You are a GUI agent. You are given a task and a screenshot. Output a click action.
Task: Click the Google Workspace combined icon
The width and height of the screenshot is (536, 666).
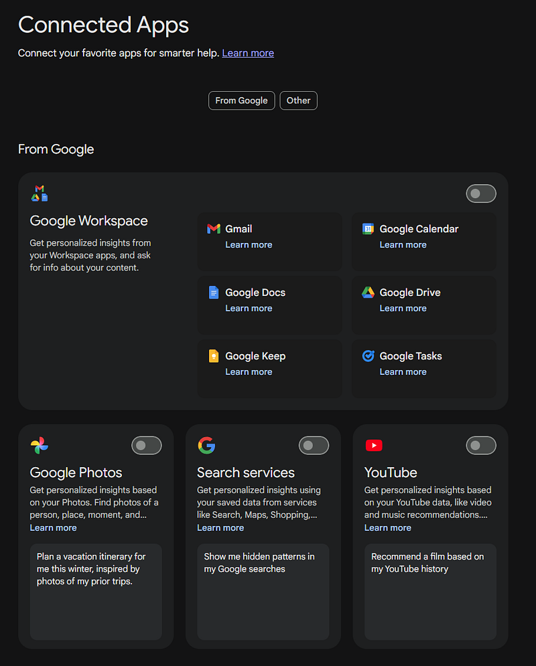[40, 193]
